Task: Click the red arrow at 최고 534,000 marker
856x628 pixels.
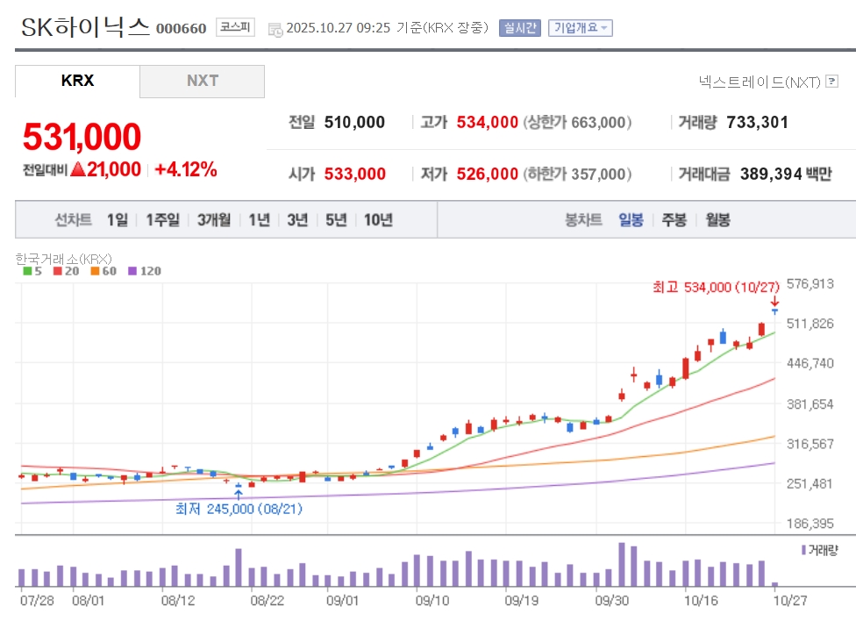Action: [x=774, y=300]
